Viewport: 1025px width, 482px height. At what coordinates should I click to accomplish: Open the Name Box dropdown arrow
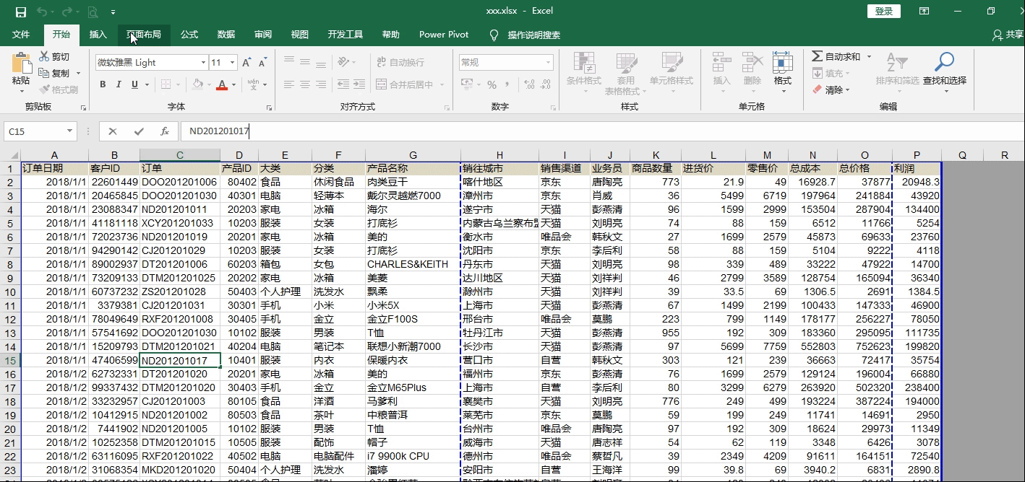pos(70,131)
